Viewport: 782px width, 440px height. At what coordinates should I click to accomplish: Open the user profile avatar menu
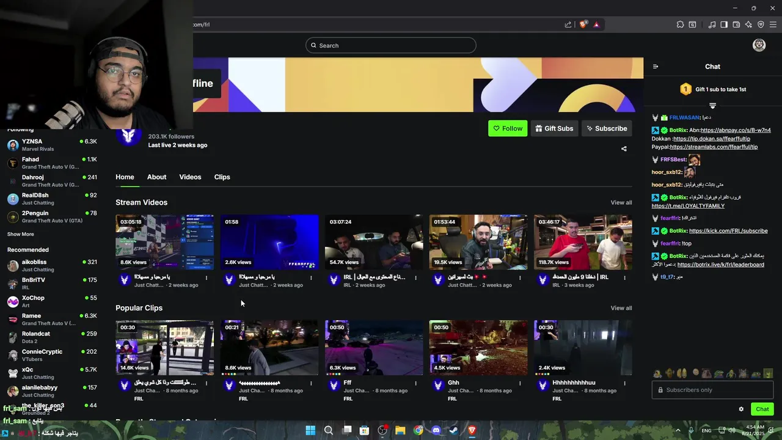(759, 45)
